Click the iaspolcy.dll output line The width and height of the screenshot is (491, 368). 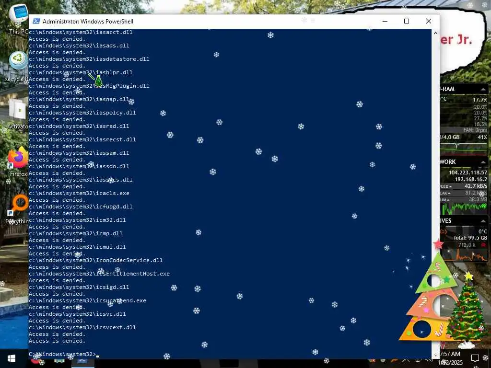click(x=82, y=113)
